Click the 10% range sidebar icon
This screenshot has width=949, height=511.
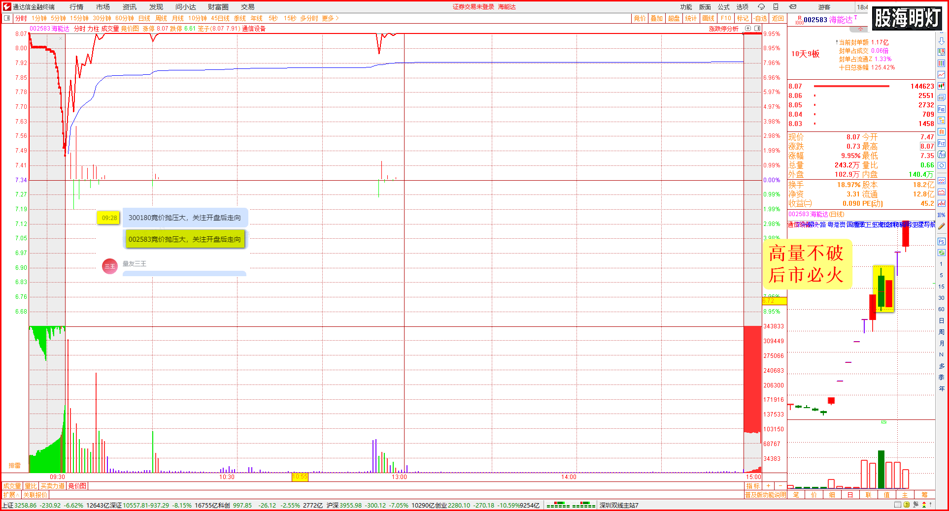(942, 215)
